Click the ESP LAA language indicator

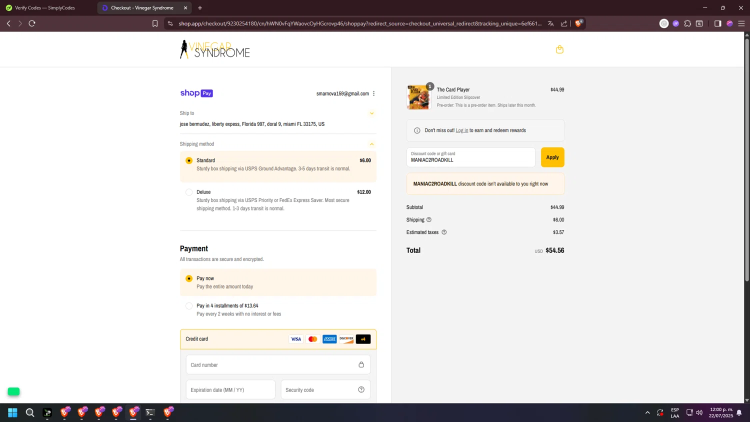tap(675, 412)
